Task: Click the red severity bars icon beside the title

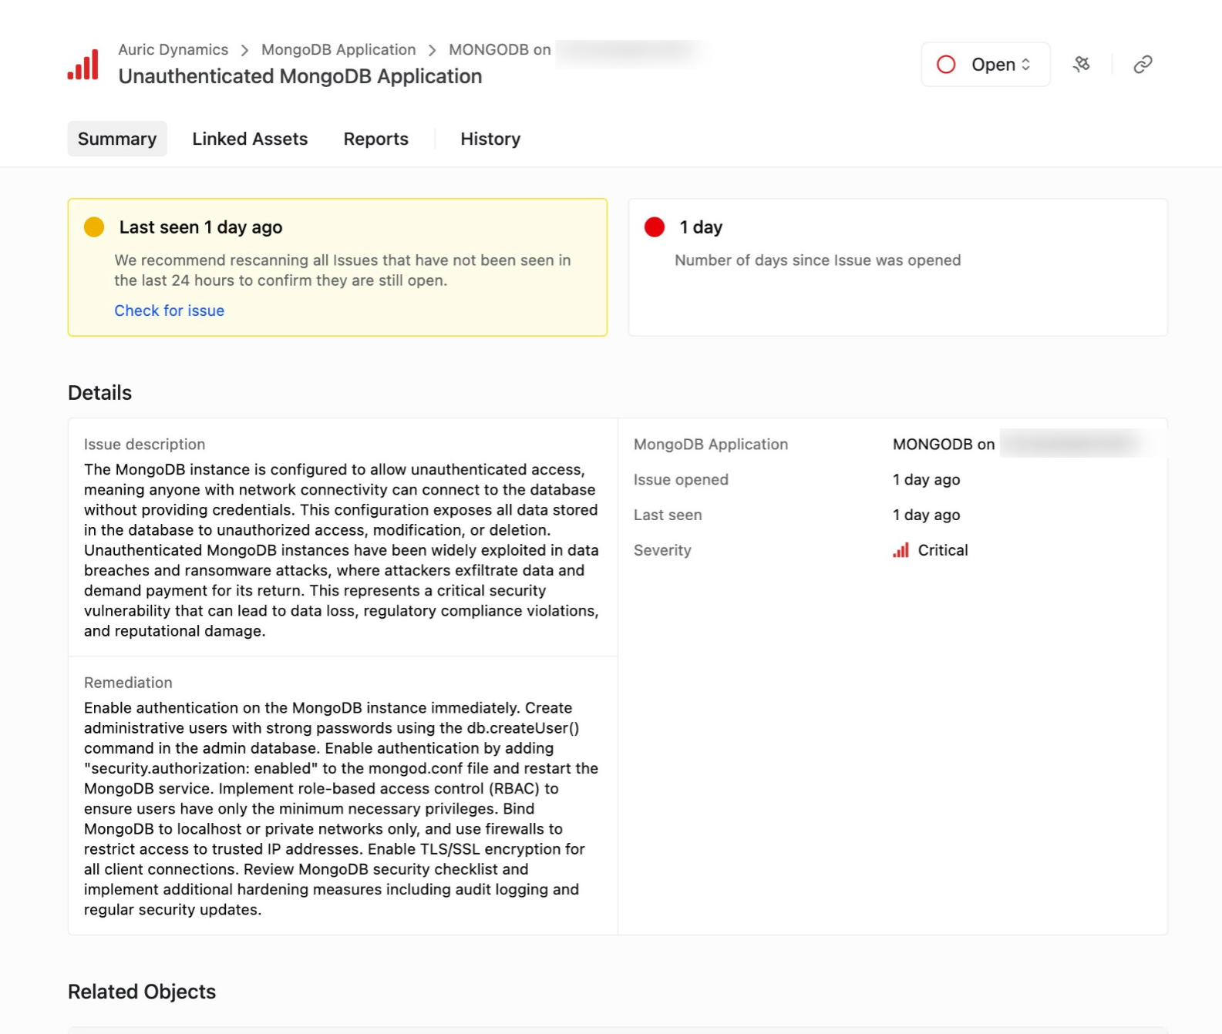Action: (x=83, y=65)
